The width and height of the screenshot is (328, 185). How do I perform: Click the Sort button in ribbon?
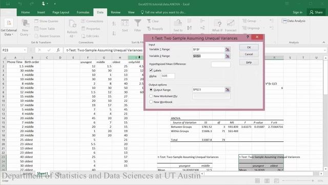point(125,25)
